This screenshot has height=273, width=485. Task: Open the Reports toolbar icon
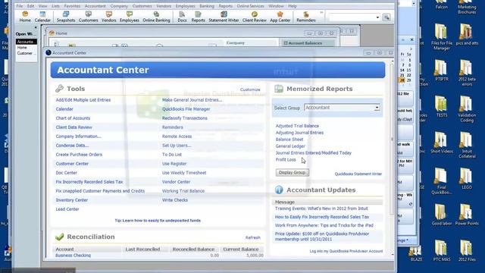198,17
